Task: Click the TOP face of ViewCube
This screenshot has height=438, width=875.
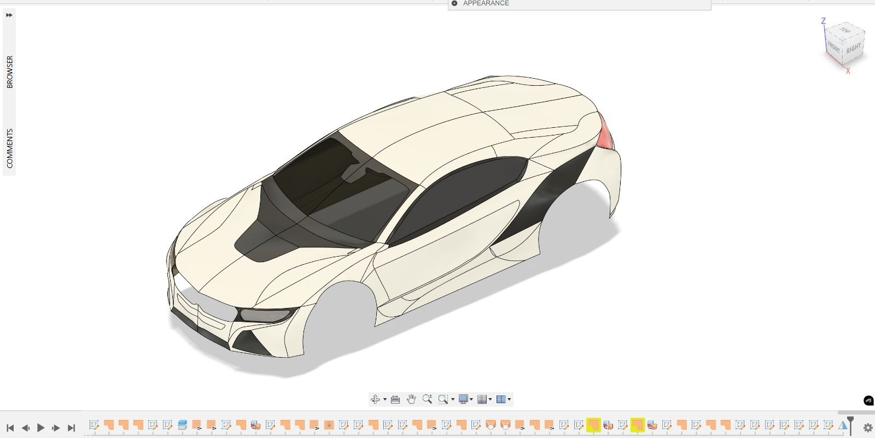Action: pos(845,31)
